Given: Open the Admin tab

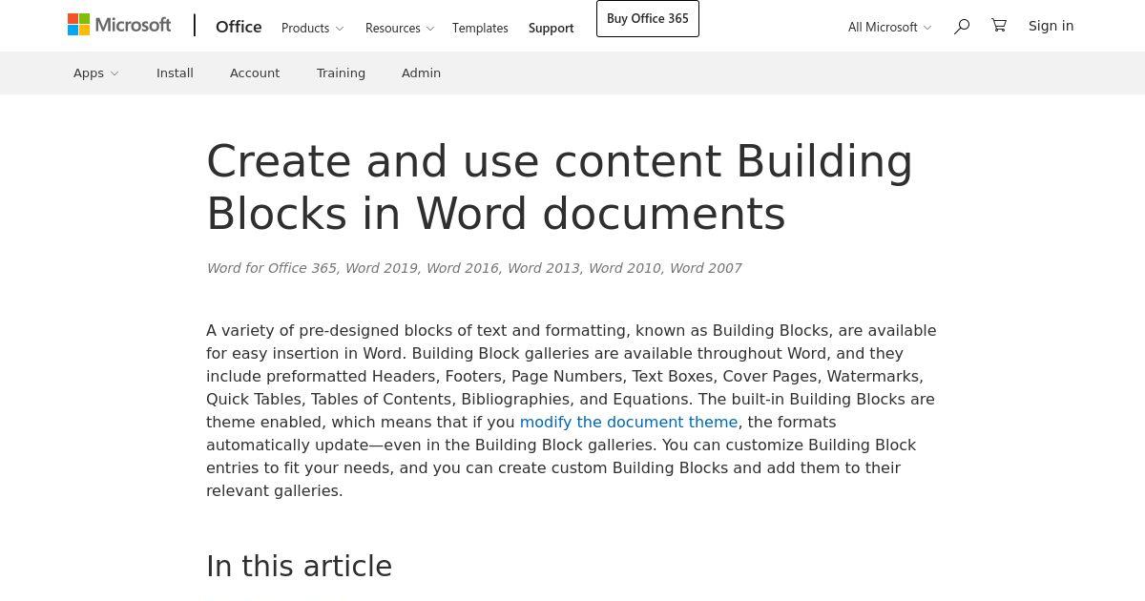Looking at the screenshot, I should 421,73.
